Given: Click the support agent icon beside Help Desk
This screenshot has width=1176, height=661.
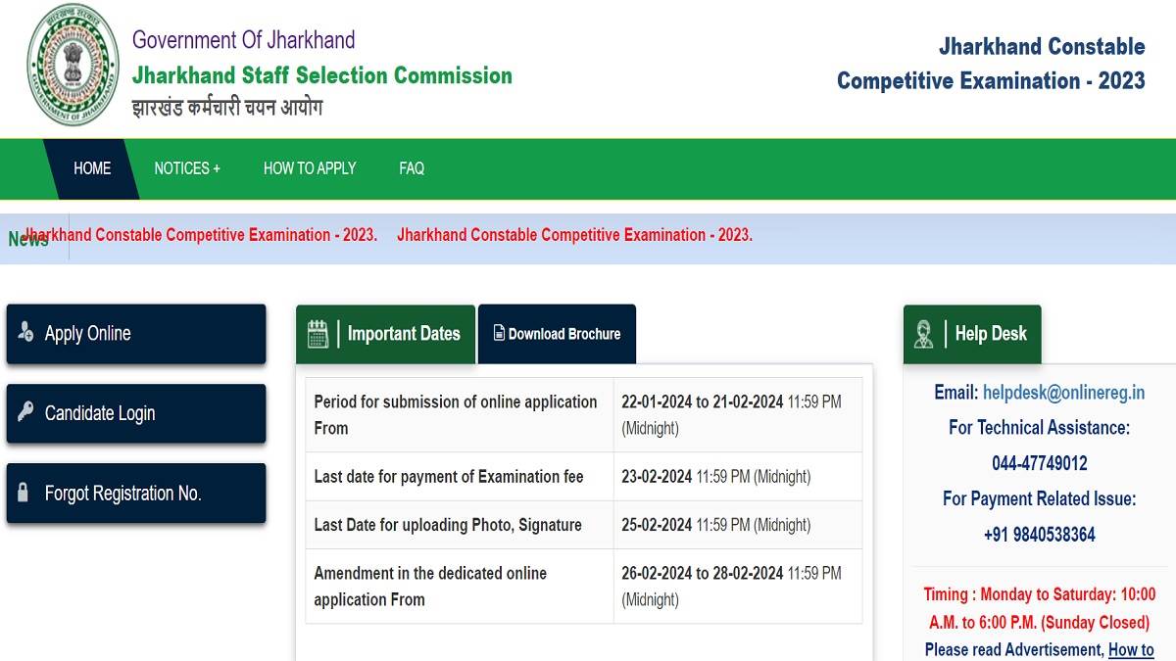Looking at the screenshot, I should 923,334.
